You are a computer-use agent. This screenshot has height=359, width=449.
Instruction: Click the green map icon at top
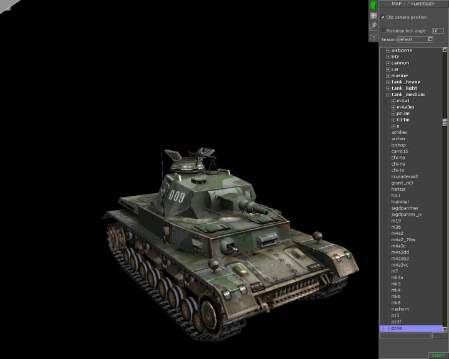click(374, 5)
